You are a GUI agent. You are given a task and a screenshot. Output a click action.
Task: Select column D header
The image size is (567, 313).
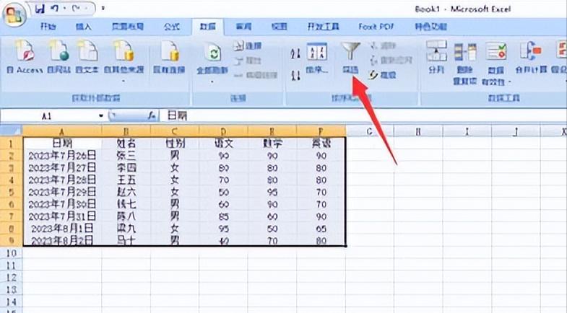pos(223,131)
